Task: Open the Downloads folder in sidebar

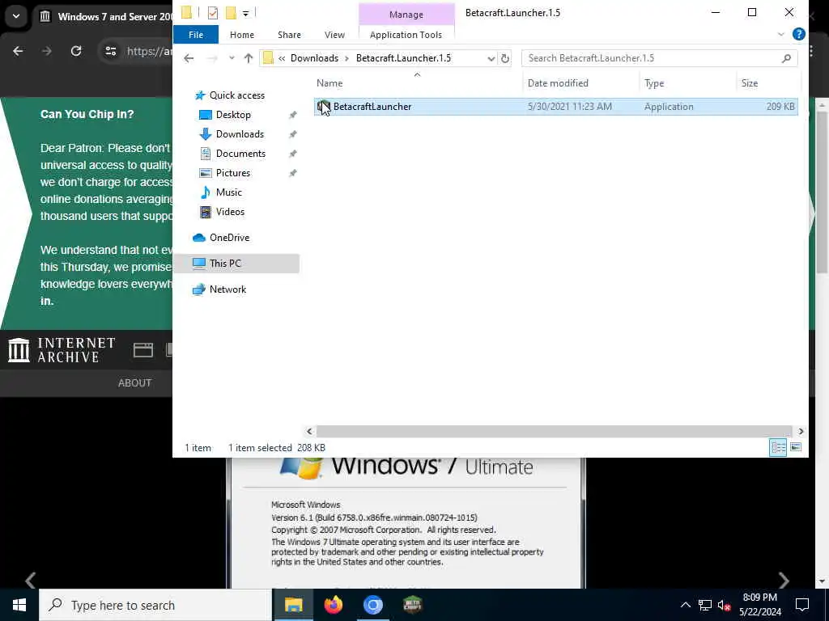Action: pos(240,134)
